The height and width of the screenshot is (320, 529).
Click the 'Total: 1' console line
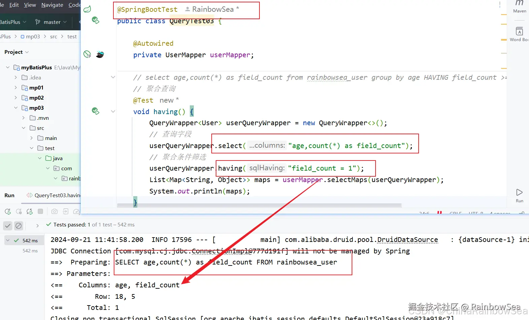[85, 308]
